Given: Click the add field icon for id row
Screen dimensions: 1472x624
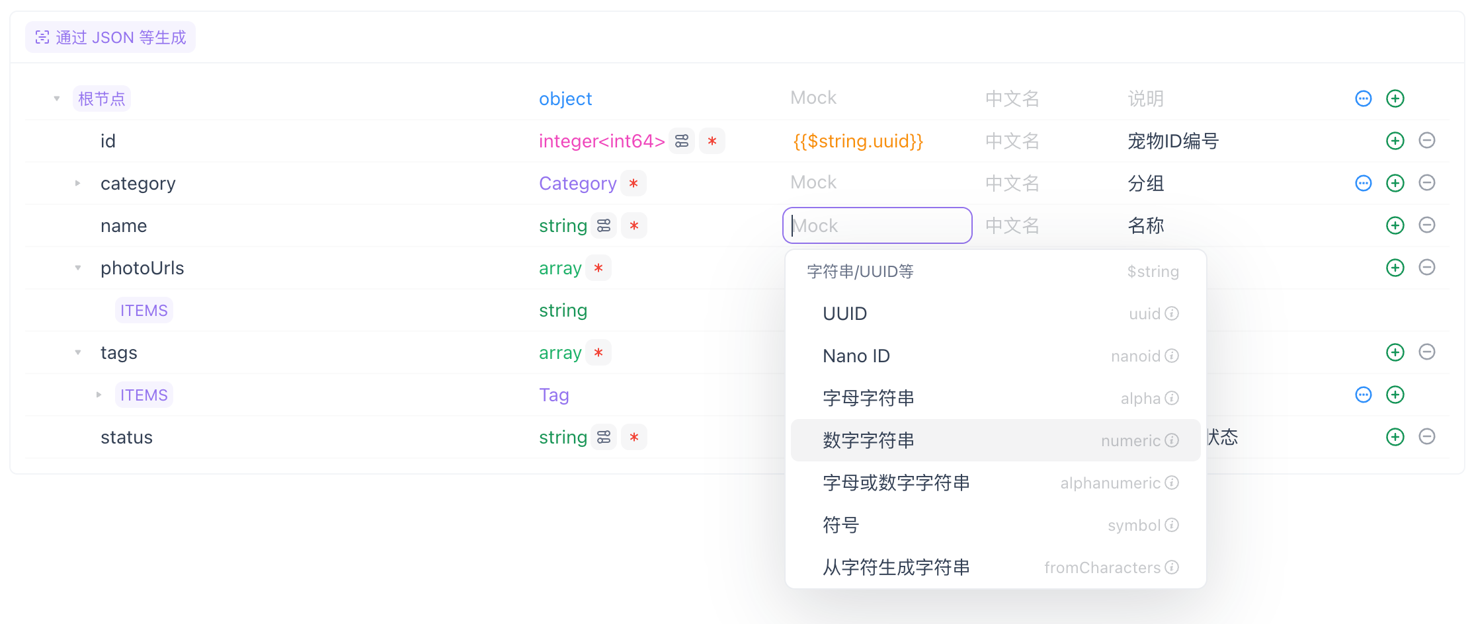Looking at the screenshot, I should click(x=1395, y=141).
